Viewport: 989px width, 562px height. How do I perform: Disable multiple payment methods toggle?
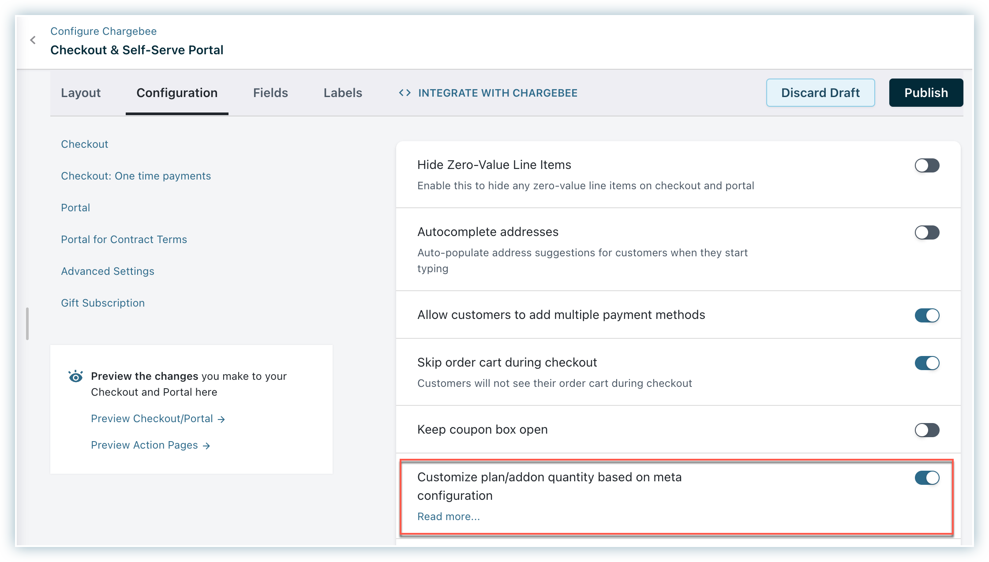[x=927, y=315]
